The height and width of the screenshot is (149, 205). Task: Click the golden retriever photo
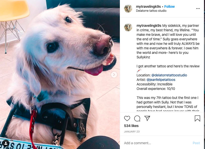coord(60,74)
